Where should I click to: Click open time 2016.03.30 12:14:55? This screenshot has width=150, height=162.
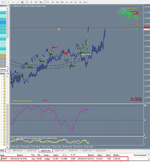[18, 159]
